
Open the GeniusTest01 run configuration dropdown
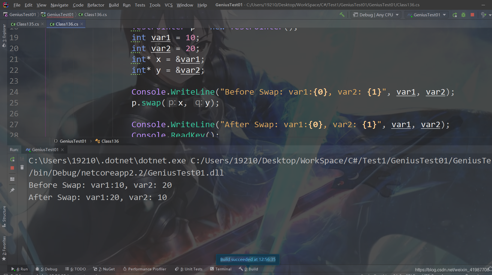pyautogui.click(x=427, y=15)
